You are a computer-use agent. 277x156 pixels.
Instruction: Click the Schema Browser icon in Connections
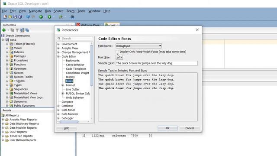click(x=22, y=30)
